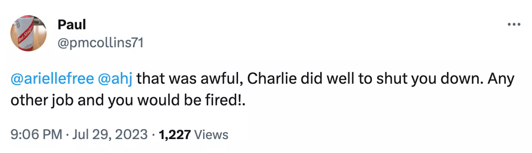Click the 9:06 PM timestamp
This screenshot has width=532, height=153.
coord(36,135)
